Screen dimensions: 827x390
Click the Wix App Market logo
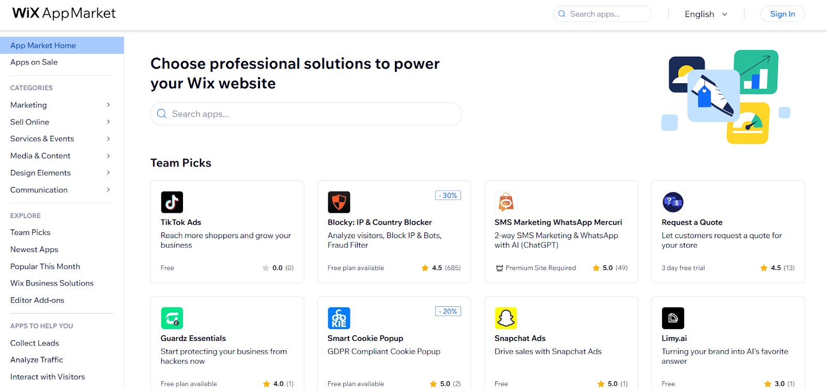click(x=64, y=13)
